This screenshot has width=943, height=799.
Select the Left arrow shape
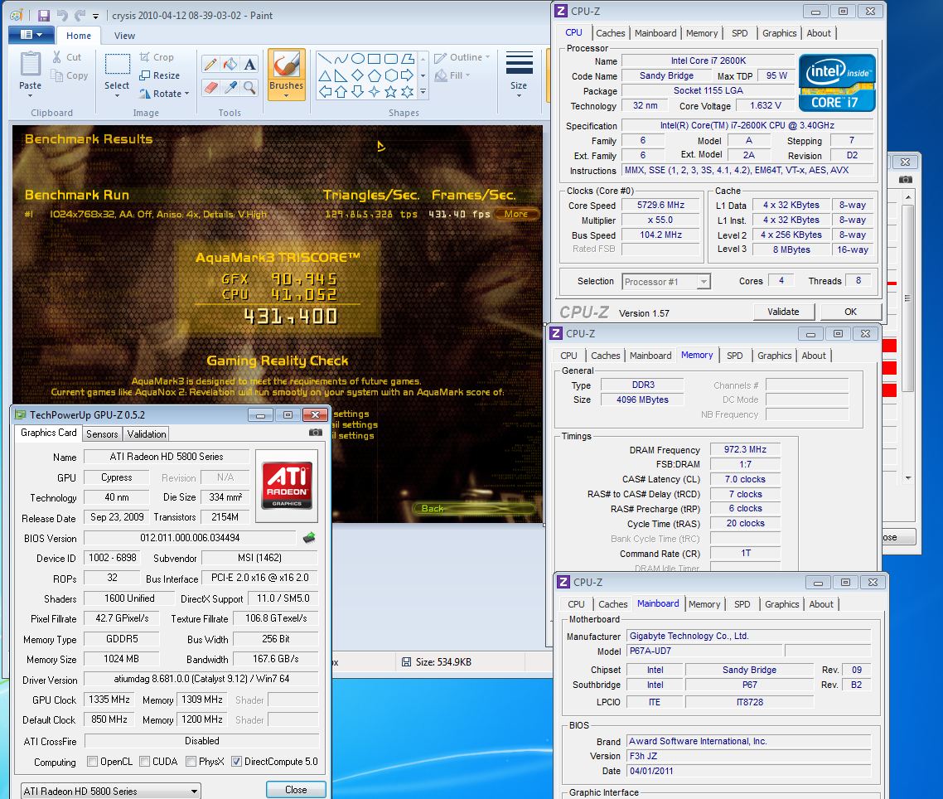(324, 91)
